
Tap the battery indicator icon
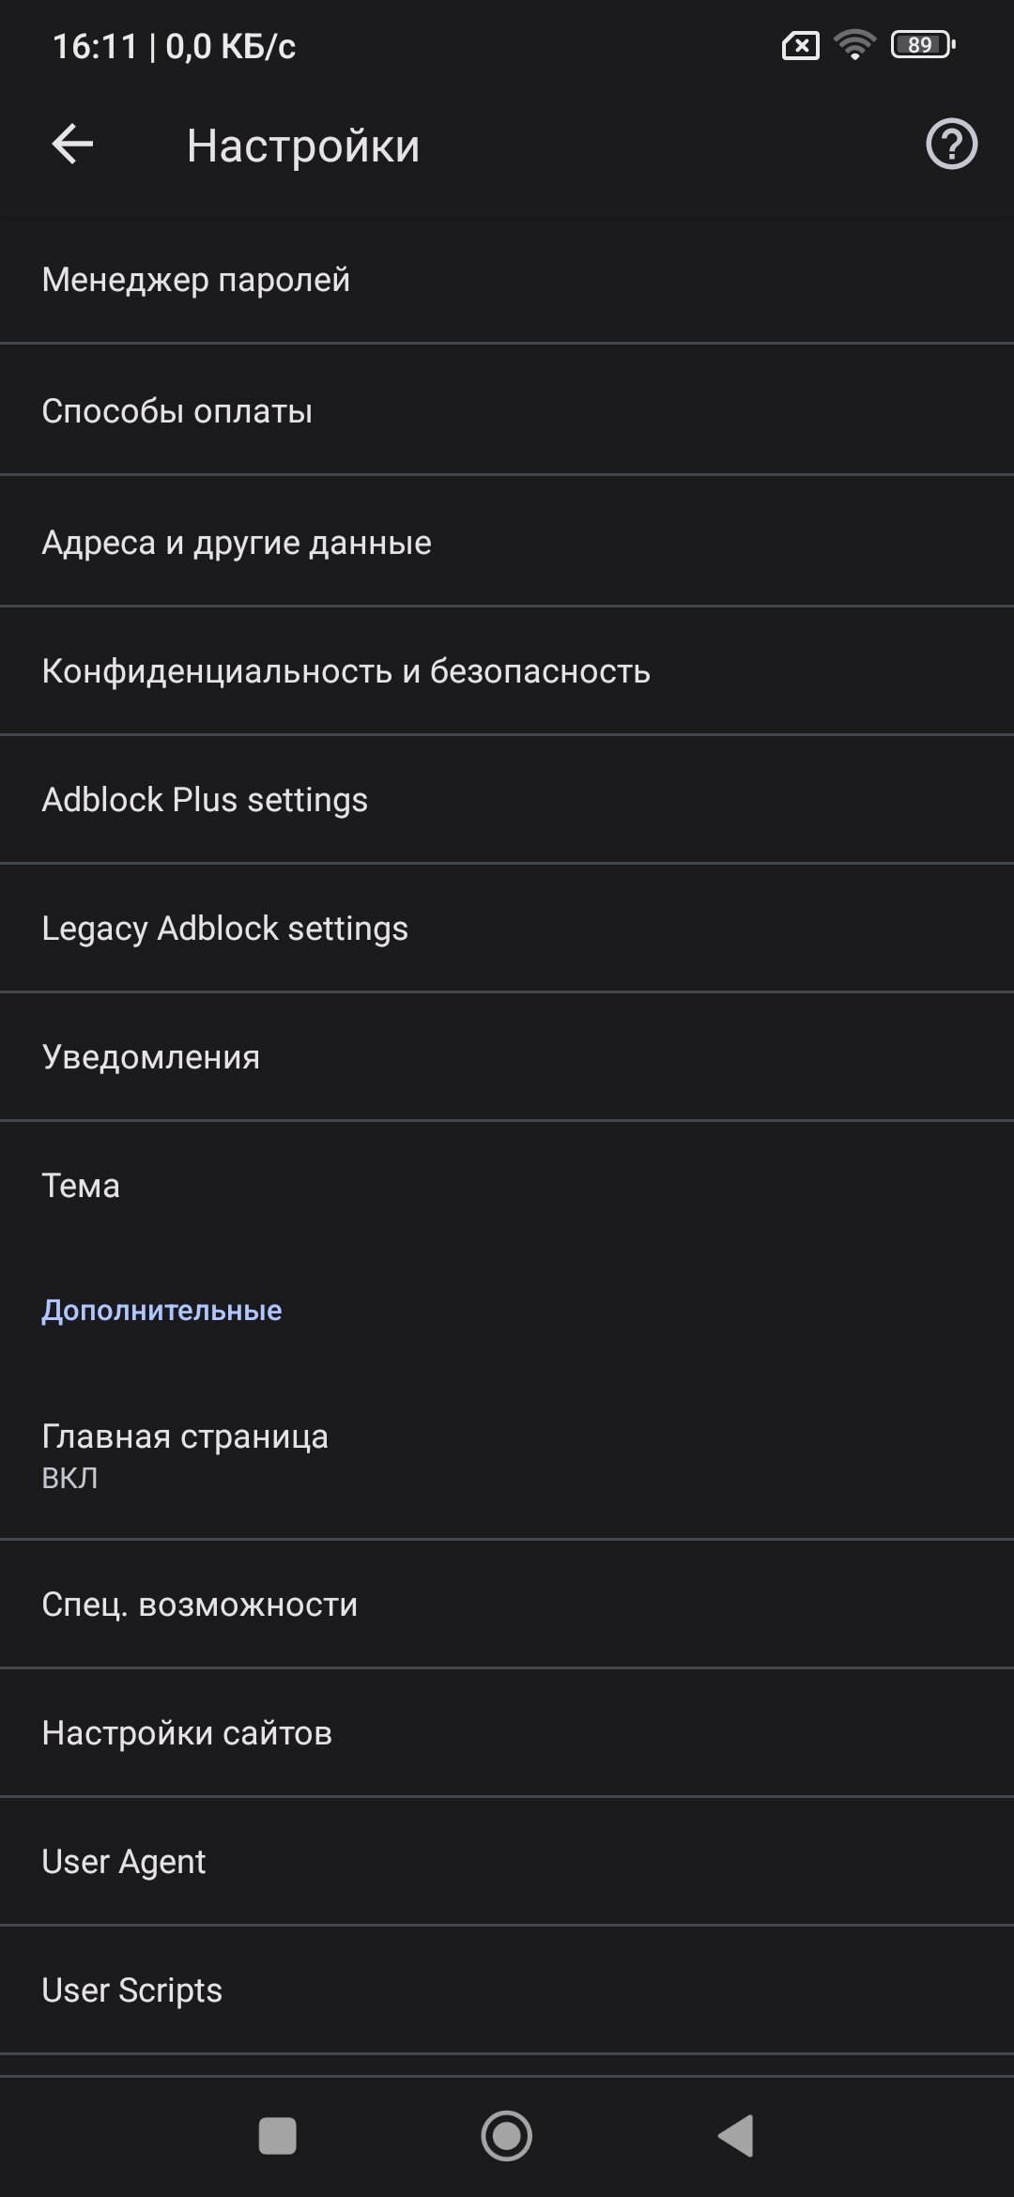[922, 45]
